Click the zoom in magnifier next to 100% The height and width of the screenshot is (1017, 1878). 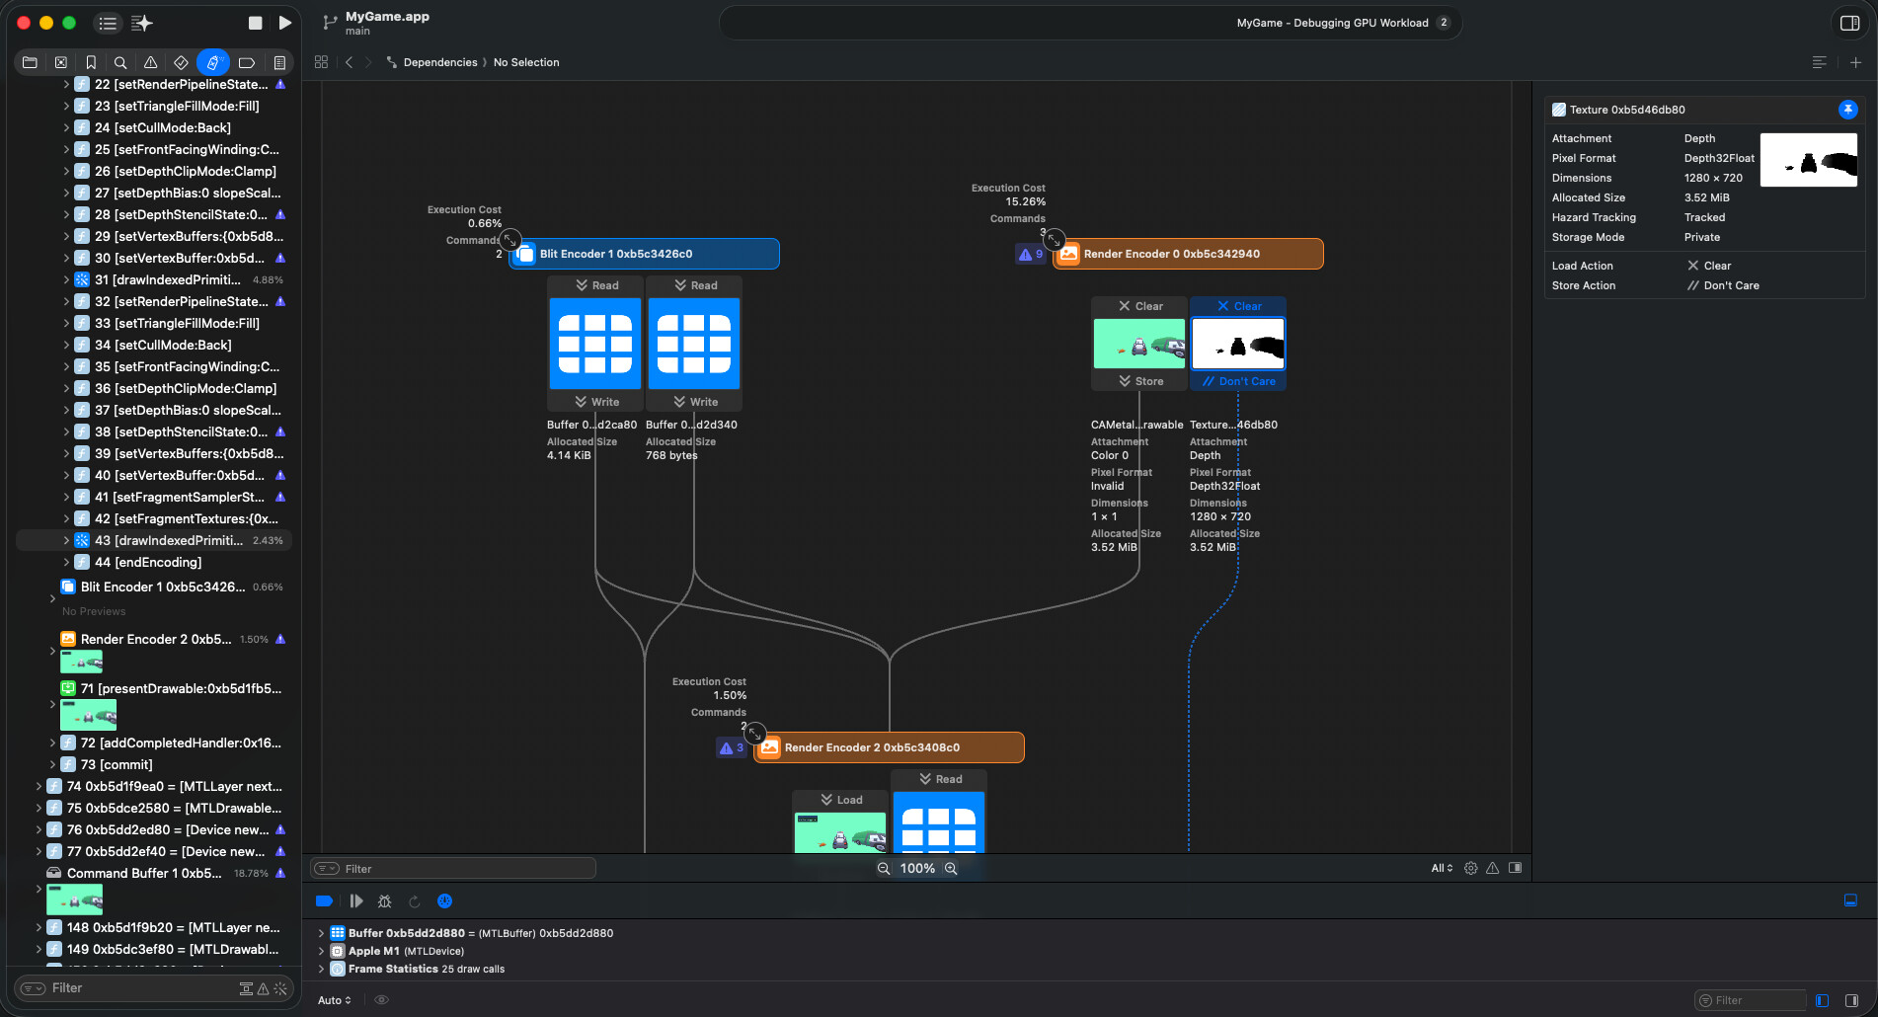tap(951, 868)
